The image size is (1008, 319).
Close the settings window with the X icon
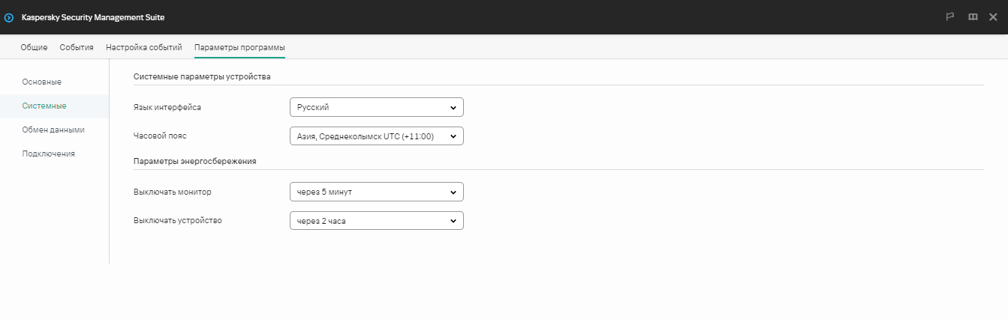pos(993,17)
